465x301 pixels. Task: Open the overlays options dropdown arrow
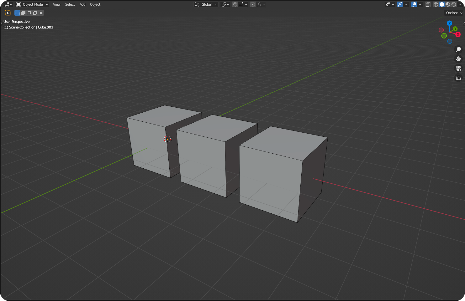coord(420,4)
